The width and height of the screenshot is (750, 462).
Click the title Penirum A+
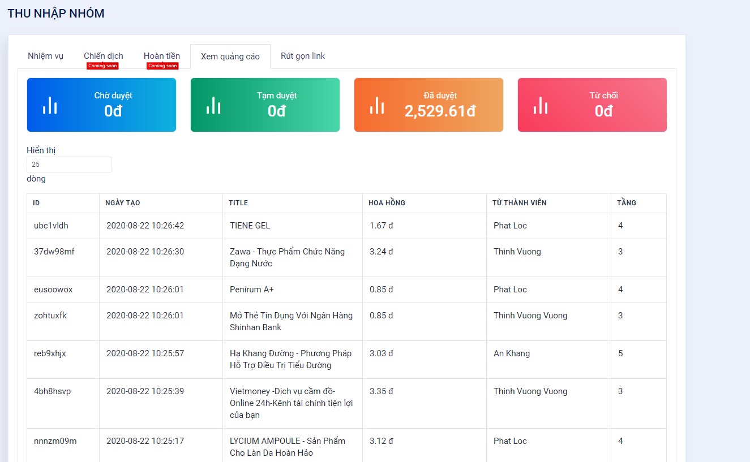coord(252,290)
